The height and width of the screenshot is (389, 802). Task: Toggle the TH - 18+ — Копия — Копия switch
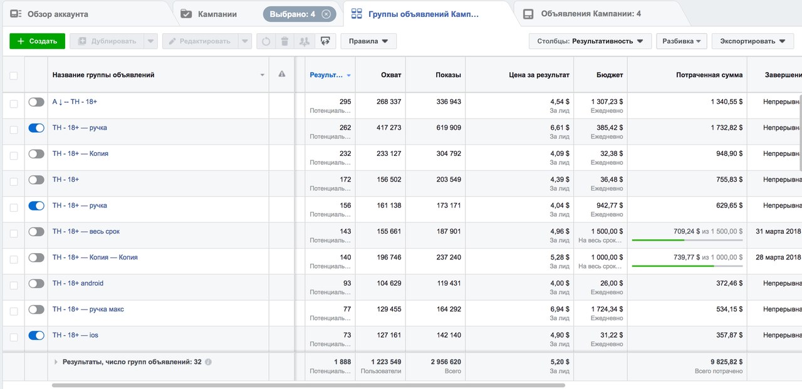36,257
